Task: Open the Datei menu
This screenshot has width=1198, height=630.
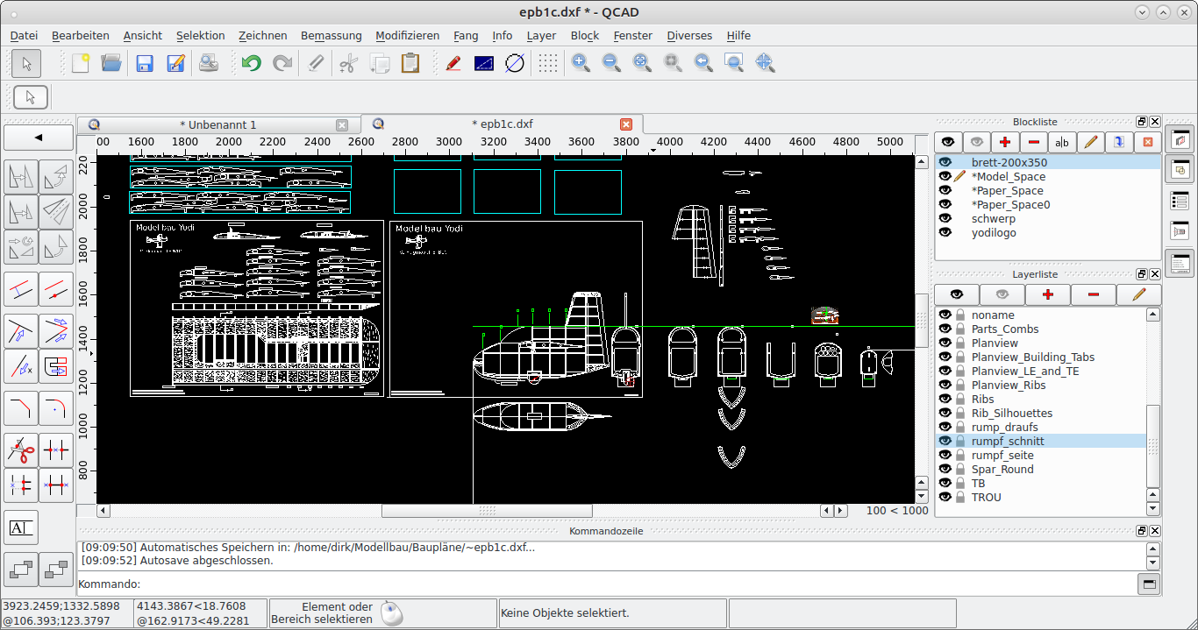Action: coord(24,35)
